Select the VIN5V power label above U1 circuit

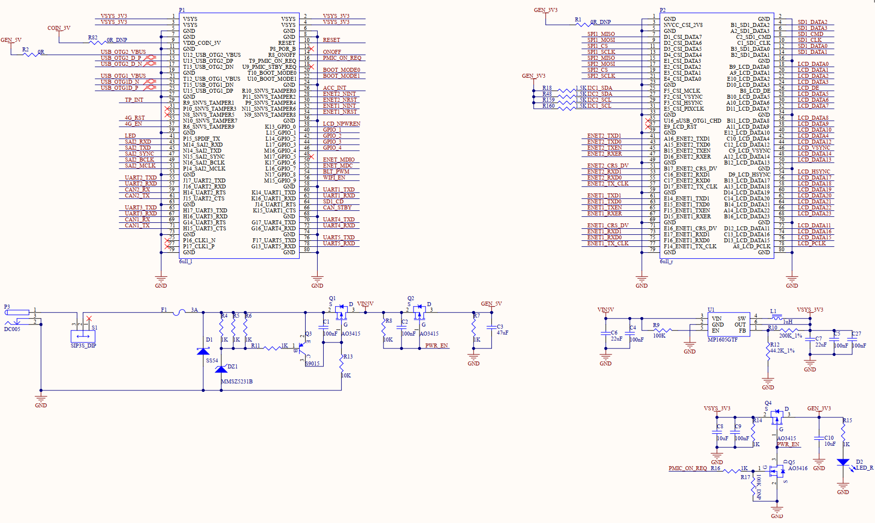605,310
